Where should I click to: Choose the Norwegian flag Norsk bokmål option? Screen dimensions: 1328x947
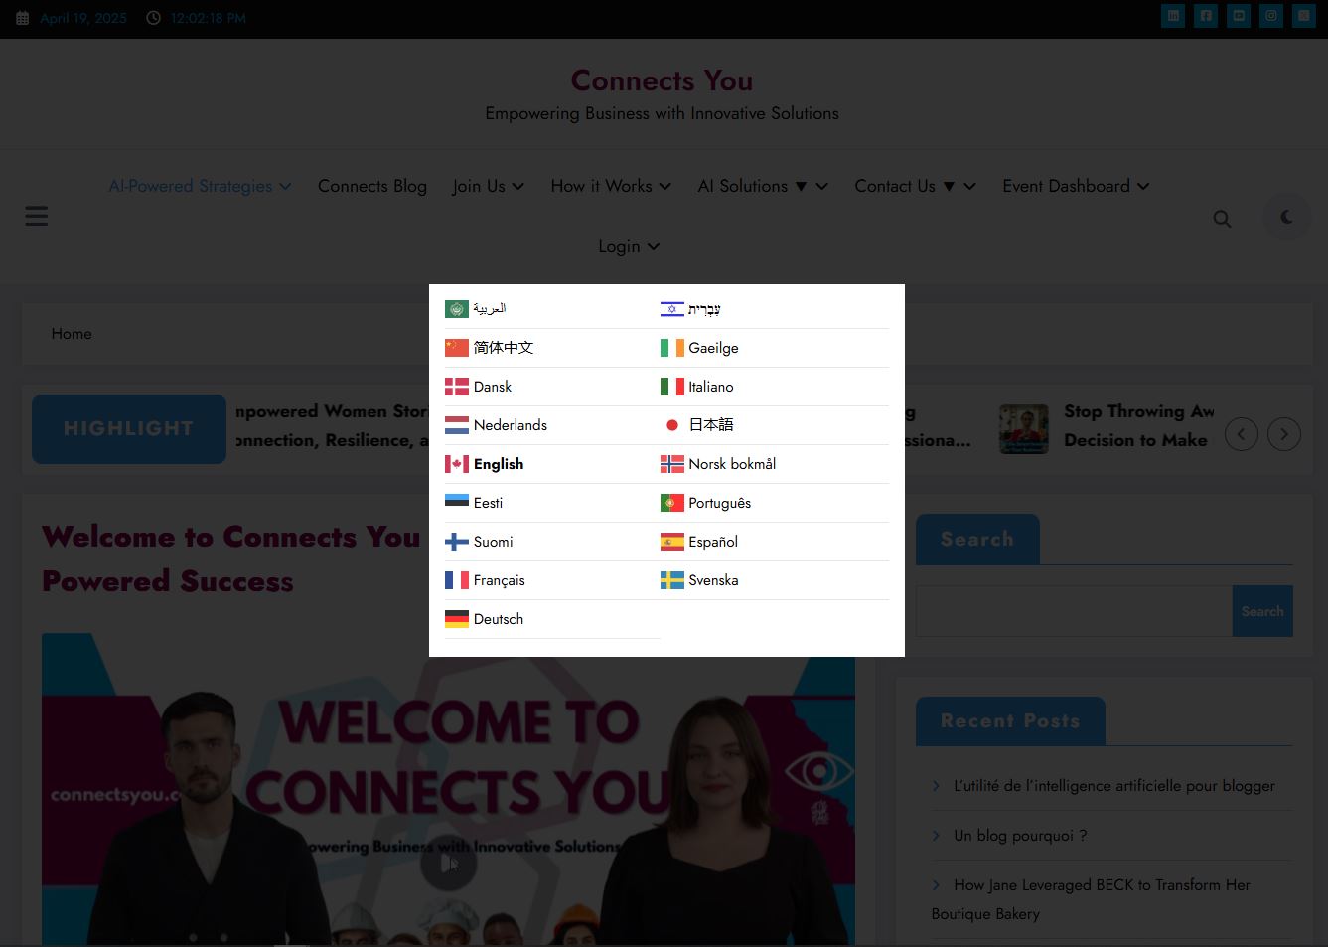coord(718,464)
